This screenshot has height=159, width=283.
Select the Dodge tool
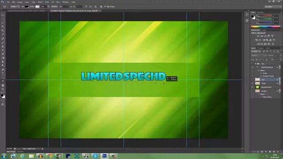click(x=3, y=66)
